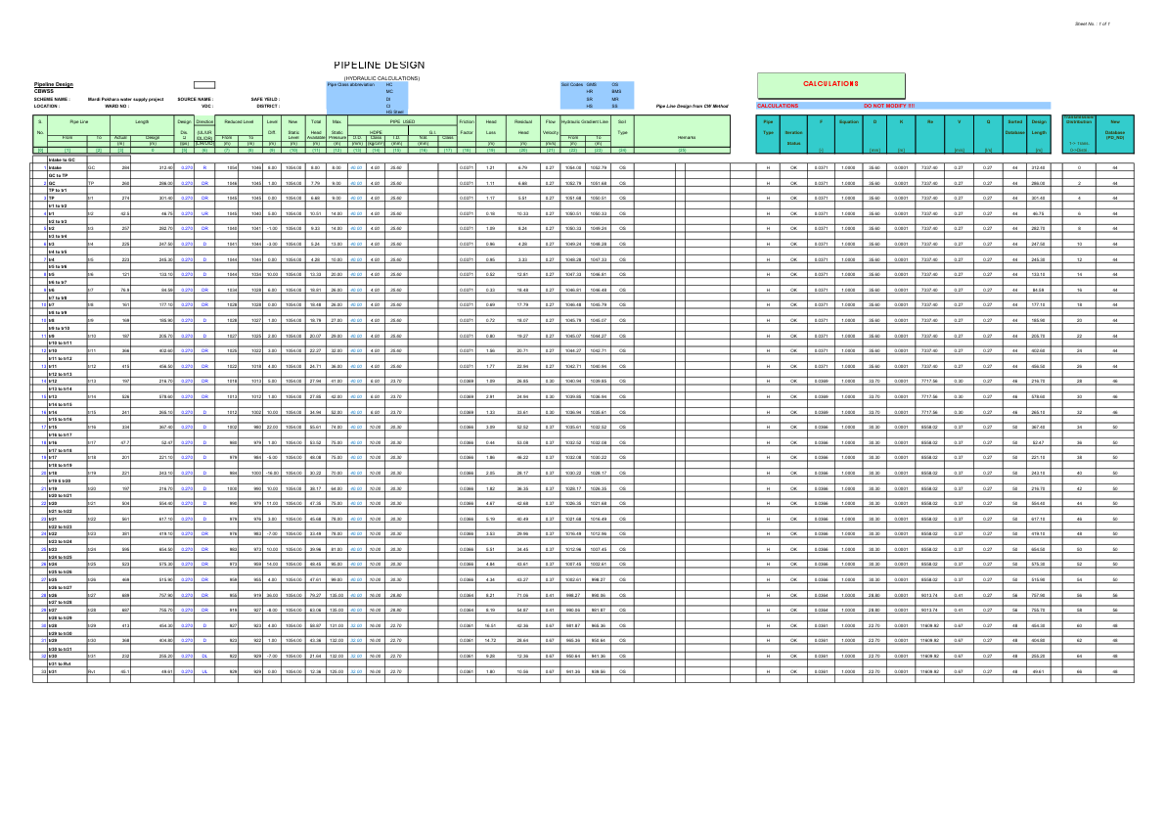
Task: Click the Soil Type column header
Action: coord(622,127)
